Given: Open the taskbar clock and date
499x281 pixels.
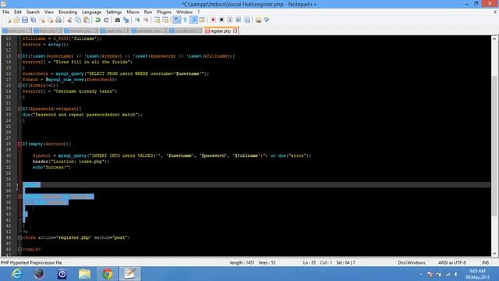Looking at the screenshot, I should [477, 274].
